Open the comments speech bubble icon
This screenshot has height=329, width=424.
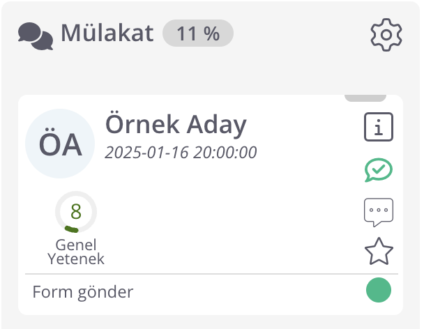point(379,211)
